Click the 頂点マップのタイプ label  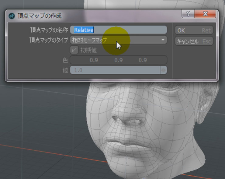[49, 40]
